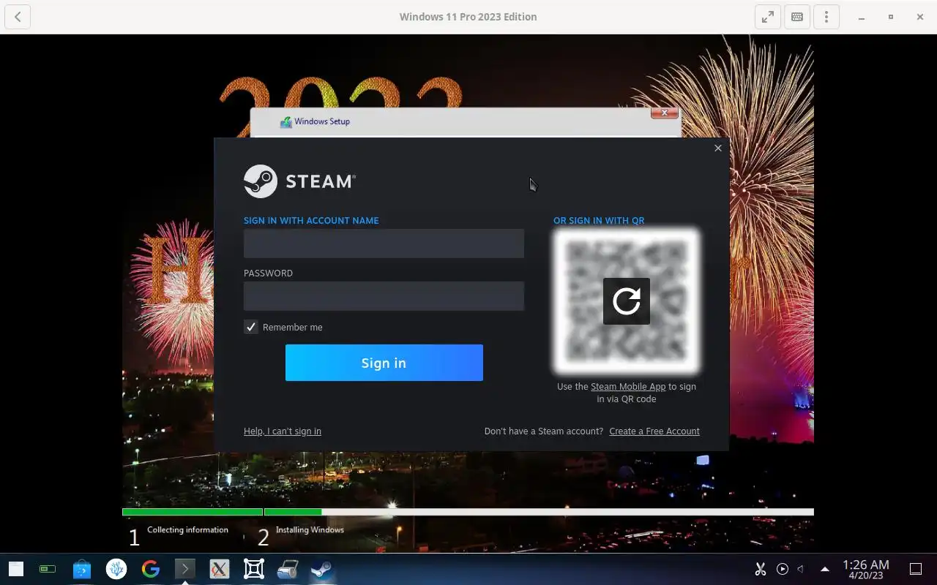The image size is (937, 585).
Task: Open the taskbar clock showing 1:26 AM
Action: coord(866,569)
